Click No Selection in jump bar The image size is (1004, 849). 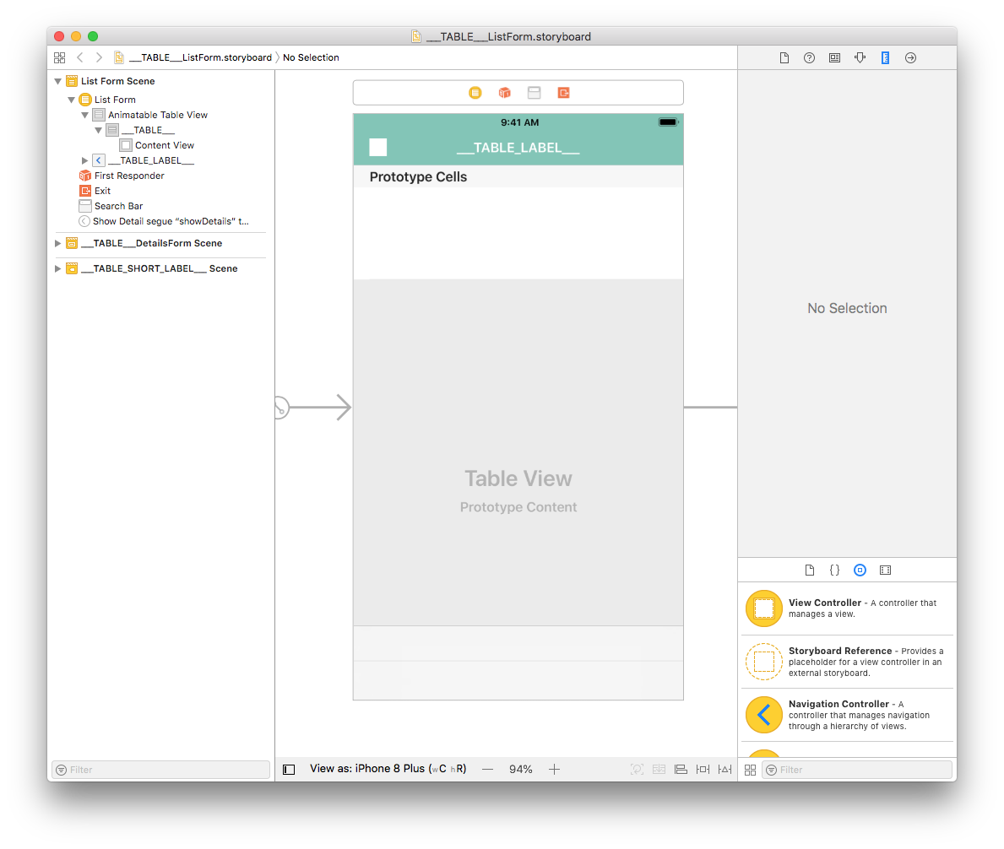(311, 57)
